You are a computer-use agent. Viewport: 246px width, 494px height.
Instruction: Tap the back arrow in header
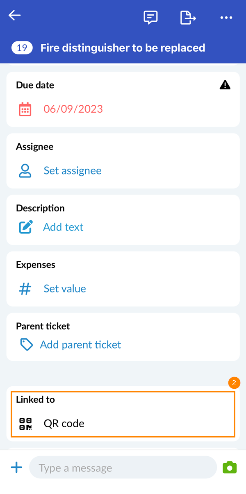15,16
